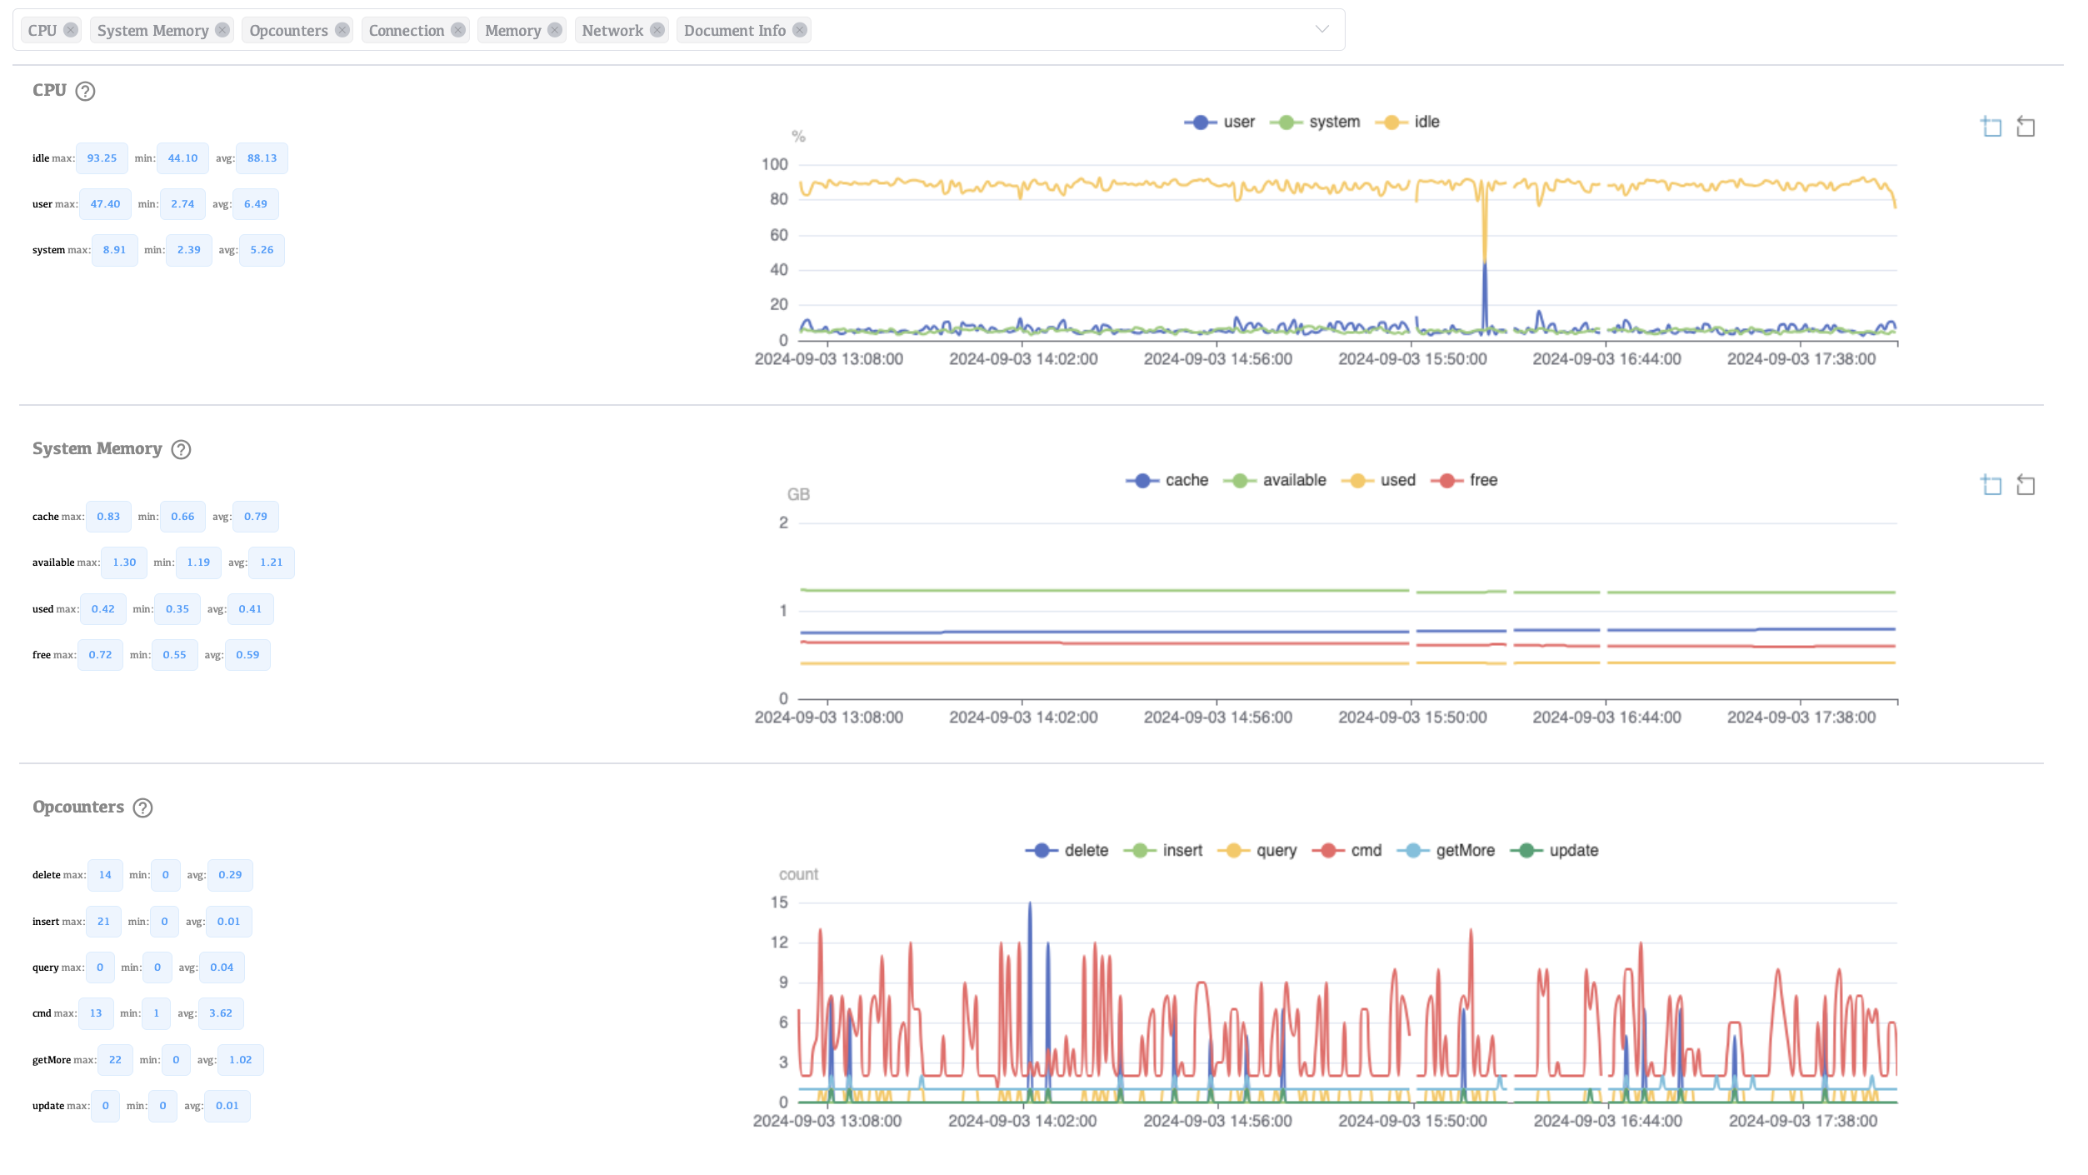Viewport: 2088px width, 1175px height.
Task: Open the System Memory help icon
Action: click(x=181, y=450)
